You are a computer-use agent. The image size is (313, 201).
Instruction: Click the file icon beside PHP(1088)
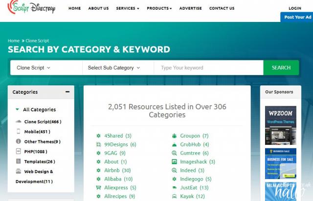pyautogui.click(x=19, y=151)
